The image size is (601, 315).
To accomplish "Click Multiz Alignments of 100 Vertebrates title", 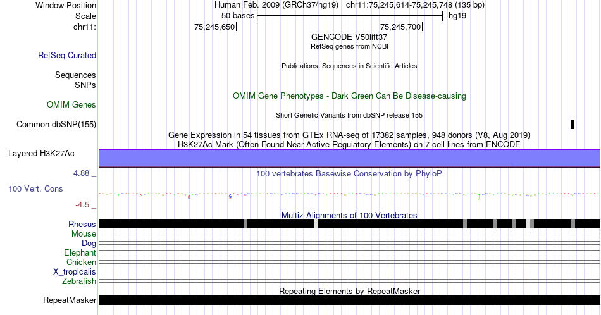I will click(349, 215).
